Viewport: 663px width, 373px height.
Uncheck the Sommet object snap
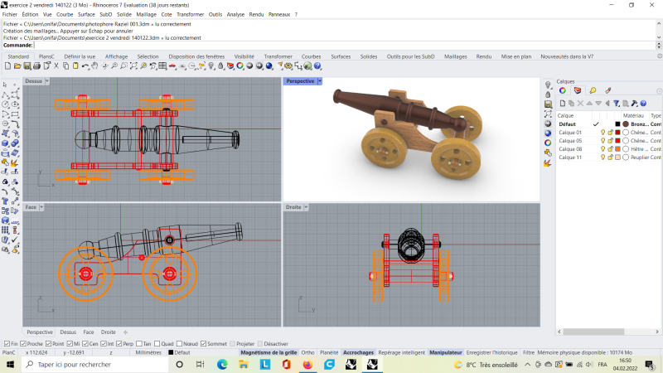tap(205, 343)
